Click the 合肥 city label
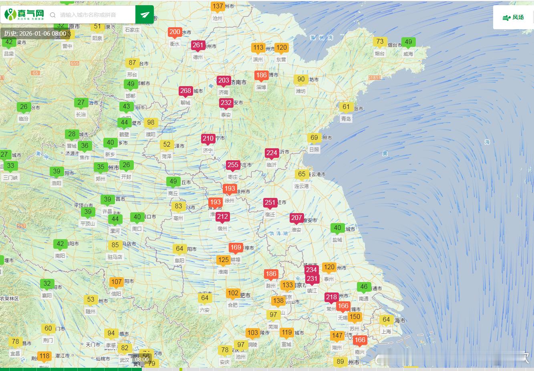The width and height of the screenshot is (534, 371). (233, 305)
